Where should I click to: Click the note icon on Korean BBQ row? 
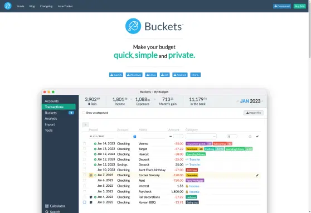pyautogui.click(x=91, y=202)
